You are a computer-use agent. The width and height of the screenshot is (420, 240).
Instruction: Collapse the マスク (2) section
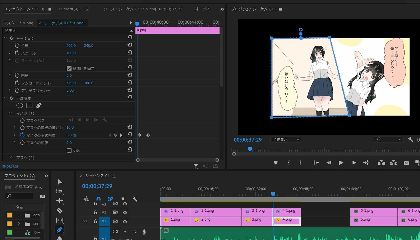(x=11, y=157)
